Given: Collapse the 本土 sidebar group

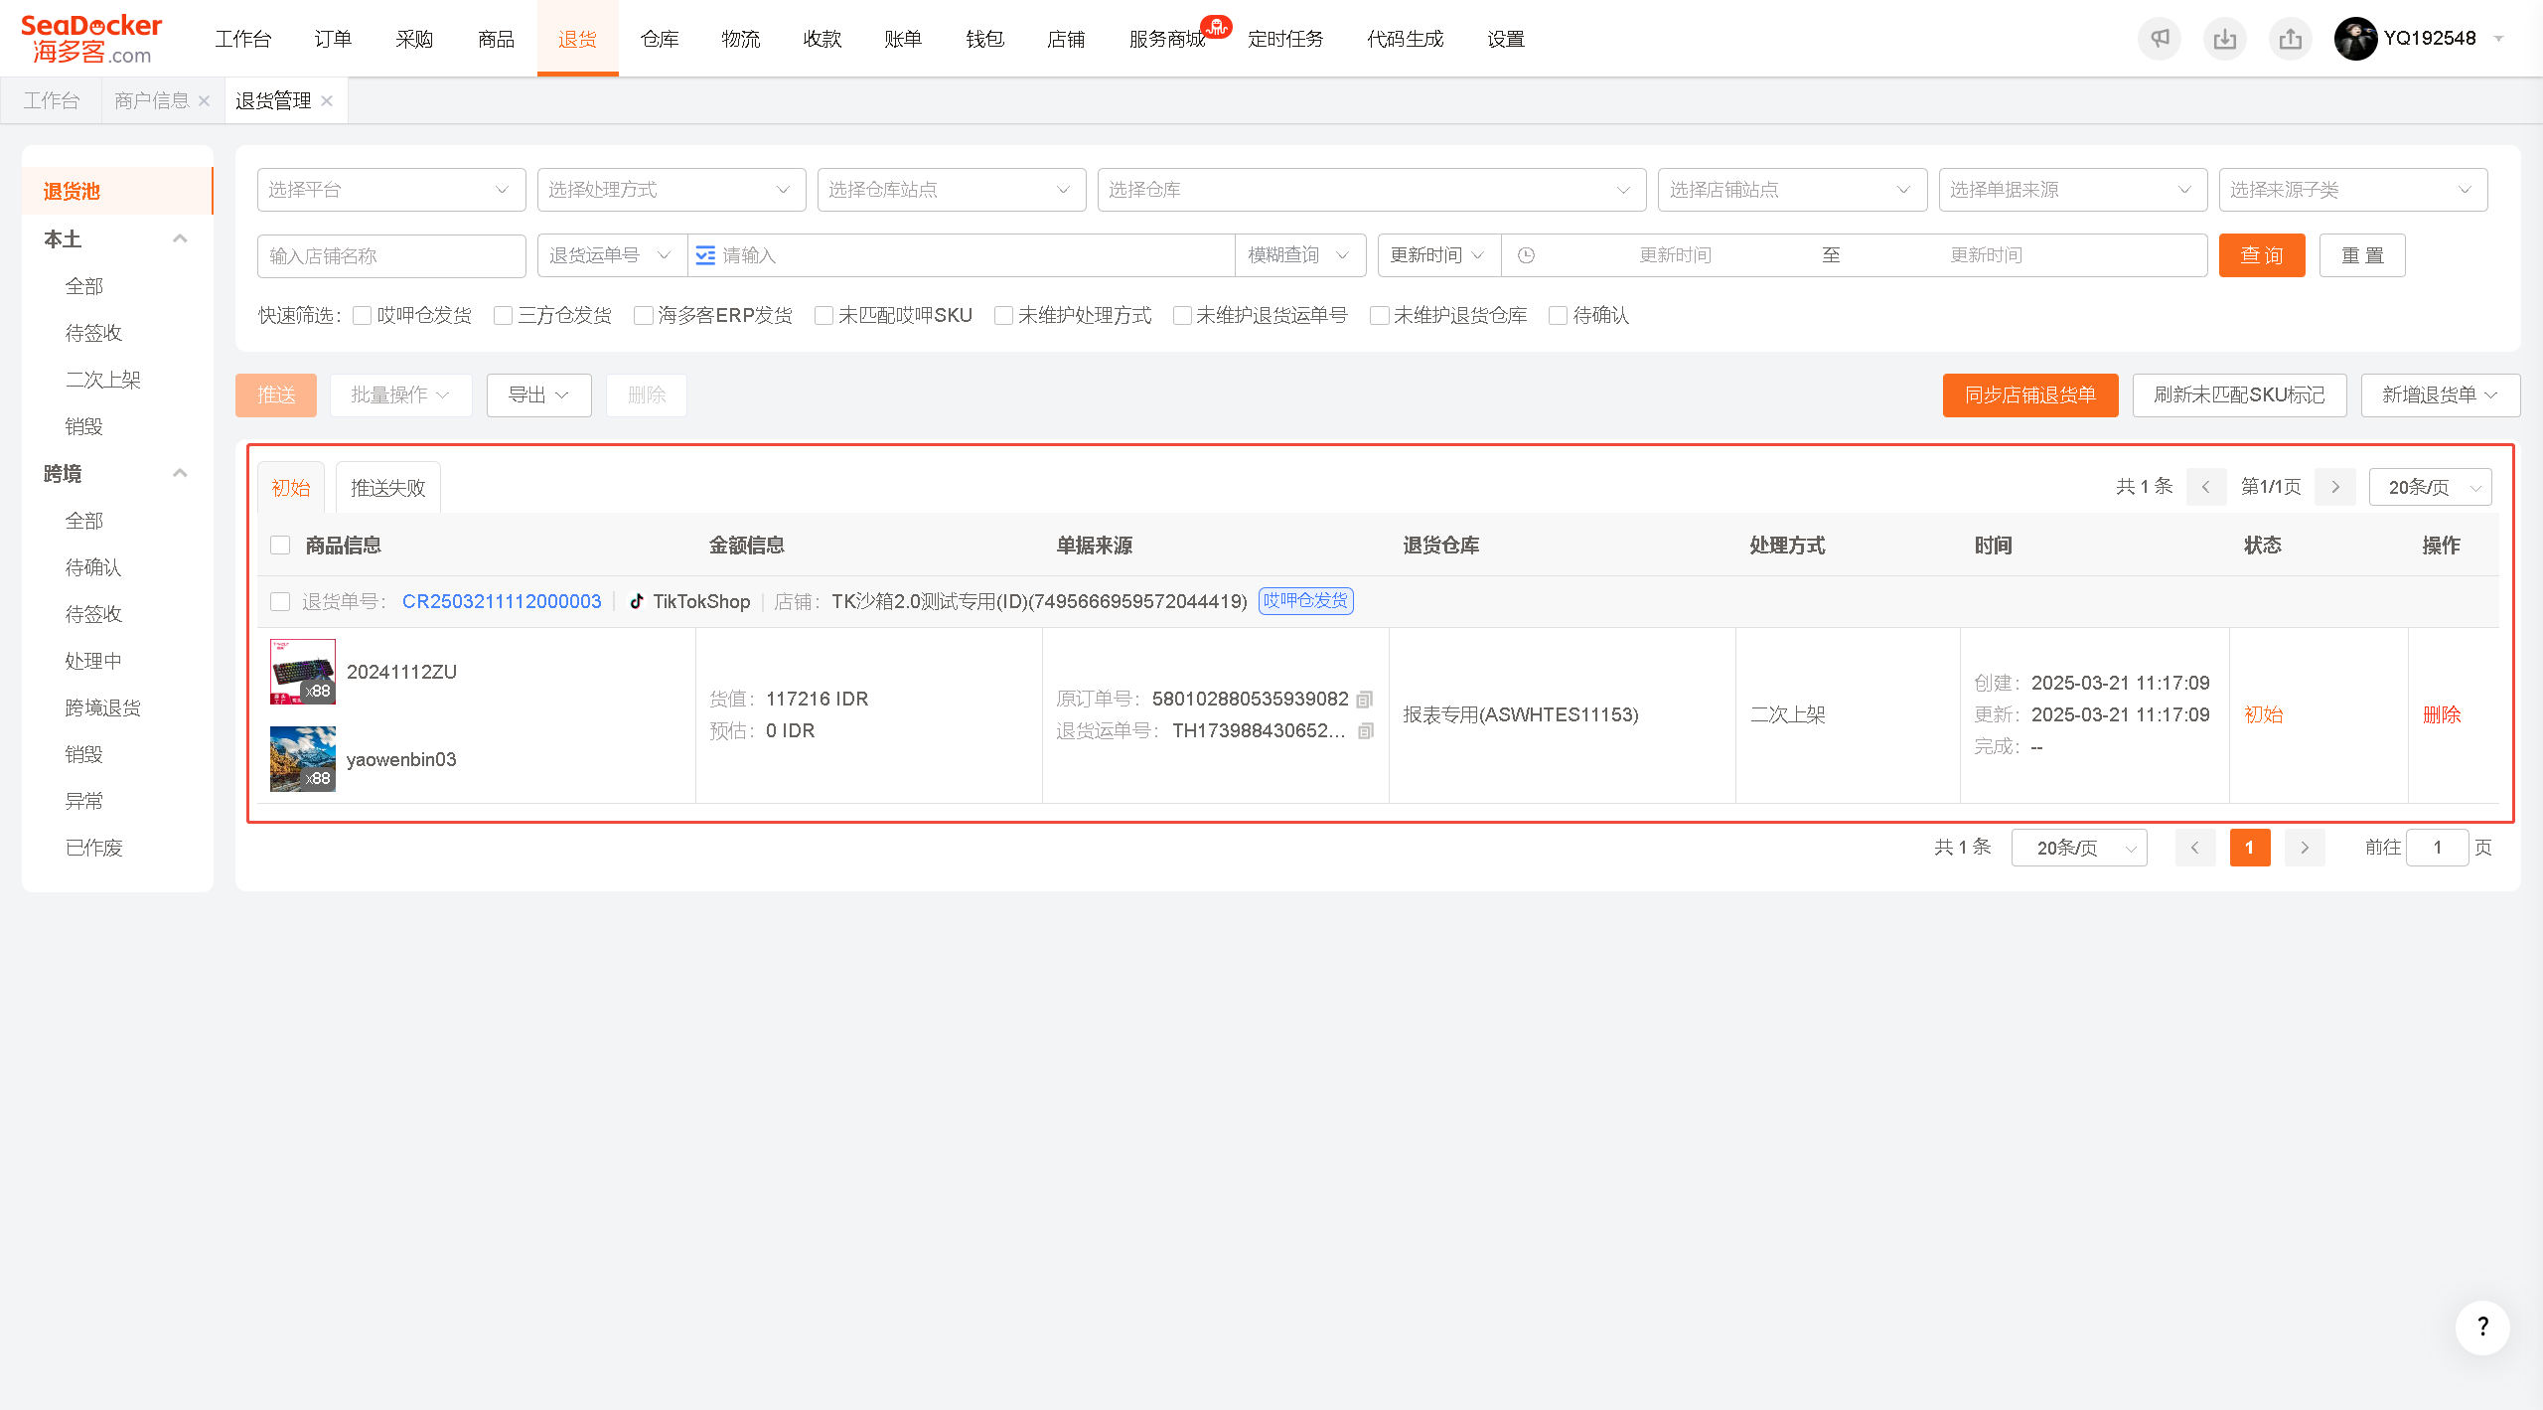Looking at the screenshot, I should [180, 238].
